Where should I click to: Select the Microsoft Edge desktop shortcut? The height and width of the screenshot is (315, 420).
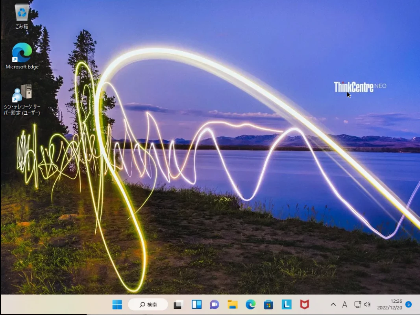pos(22,56)
